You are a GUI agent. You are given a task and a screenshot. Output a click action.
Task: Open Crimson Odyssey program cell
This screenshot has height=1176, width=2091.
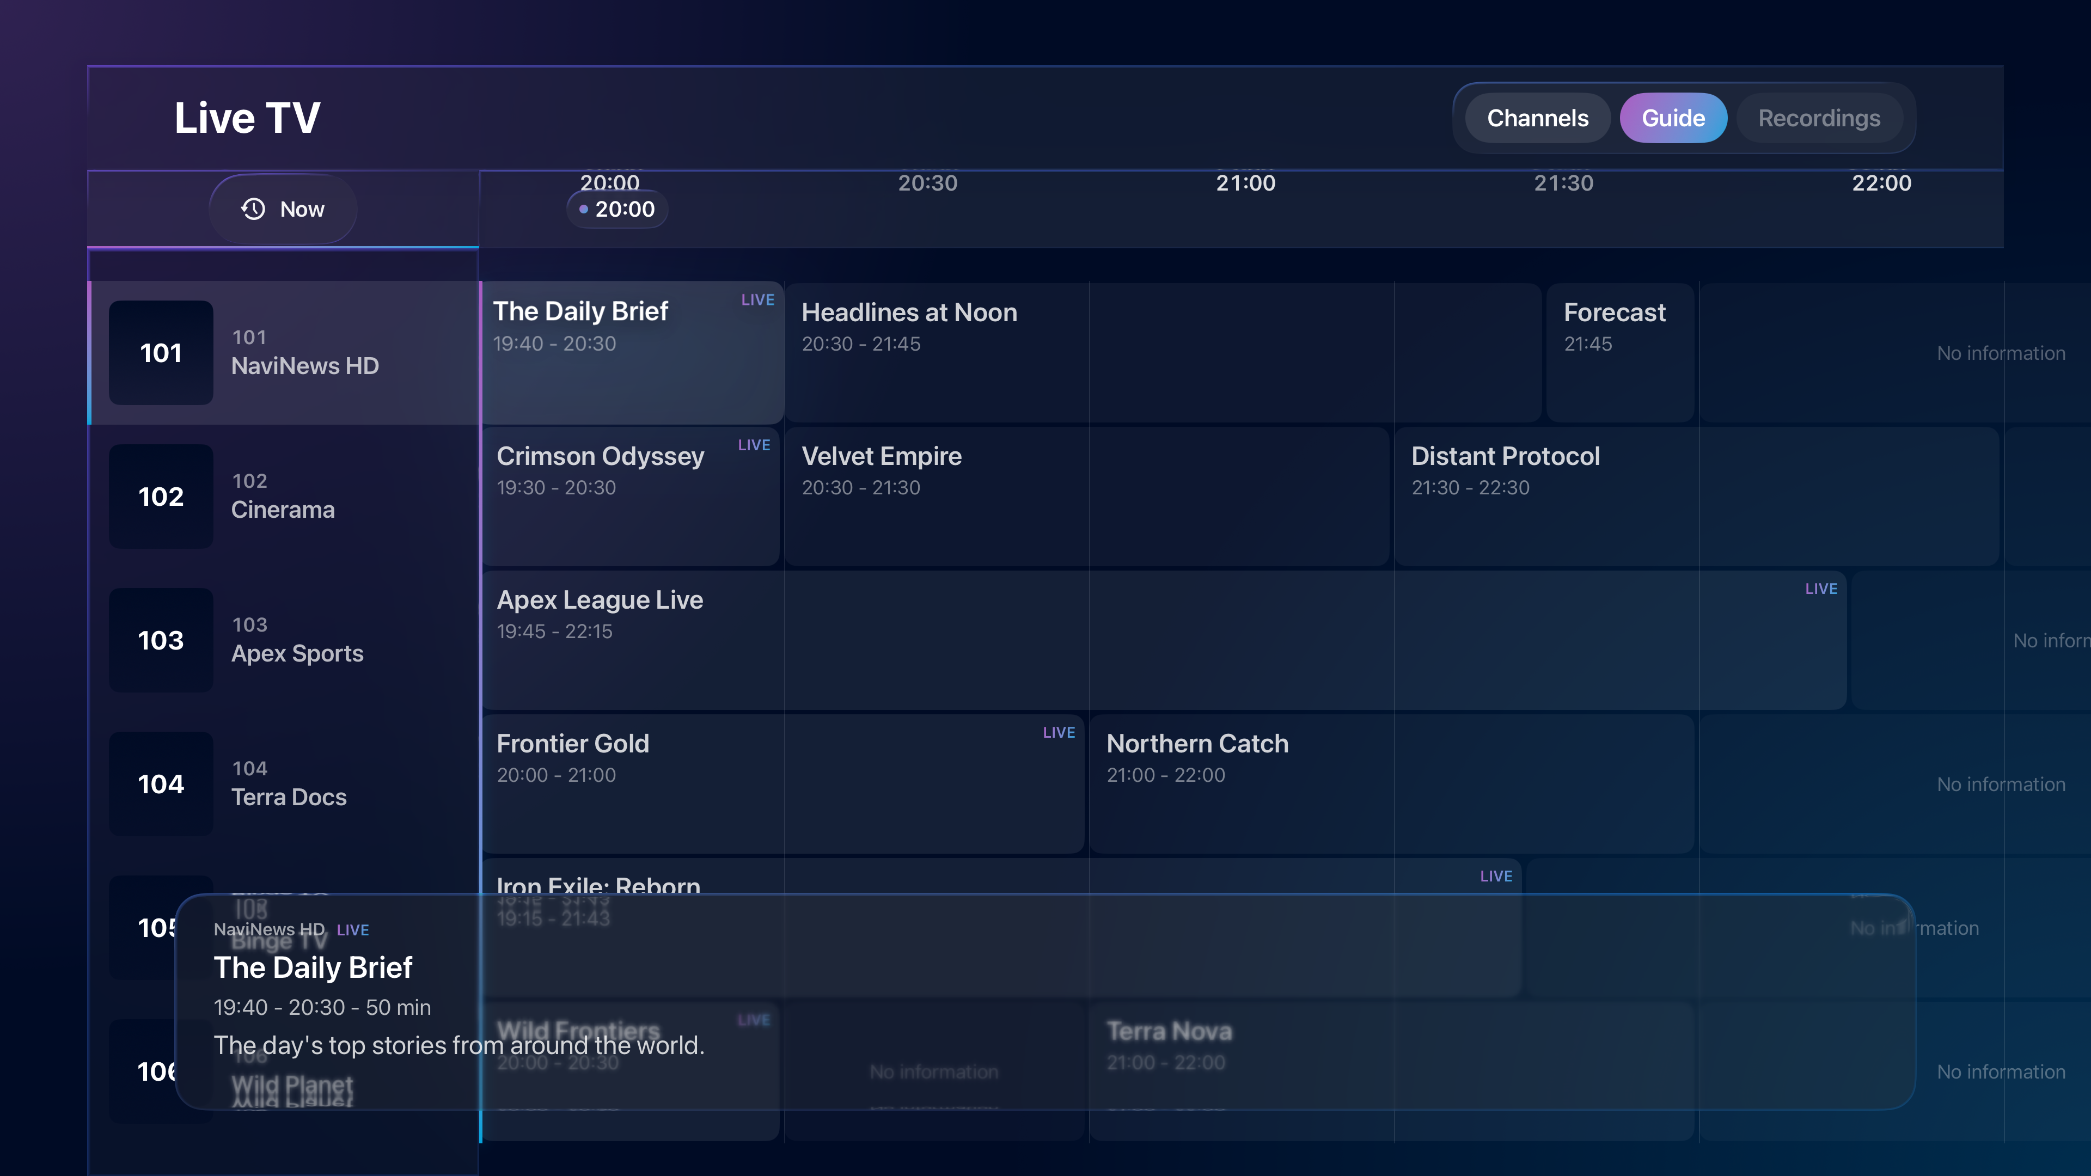tap(631, 497)
